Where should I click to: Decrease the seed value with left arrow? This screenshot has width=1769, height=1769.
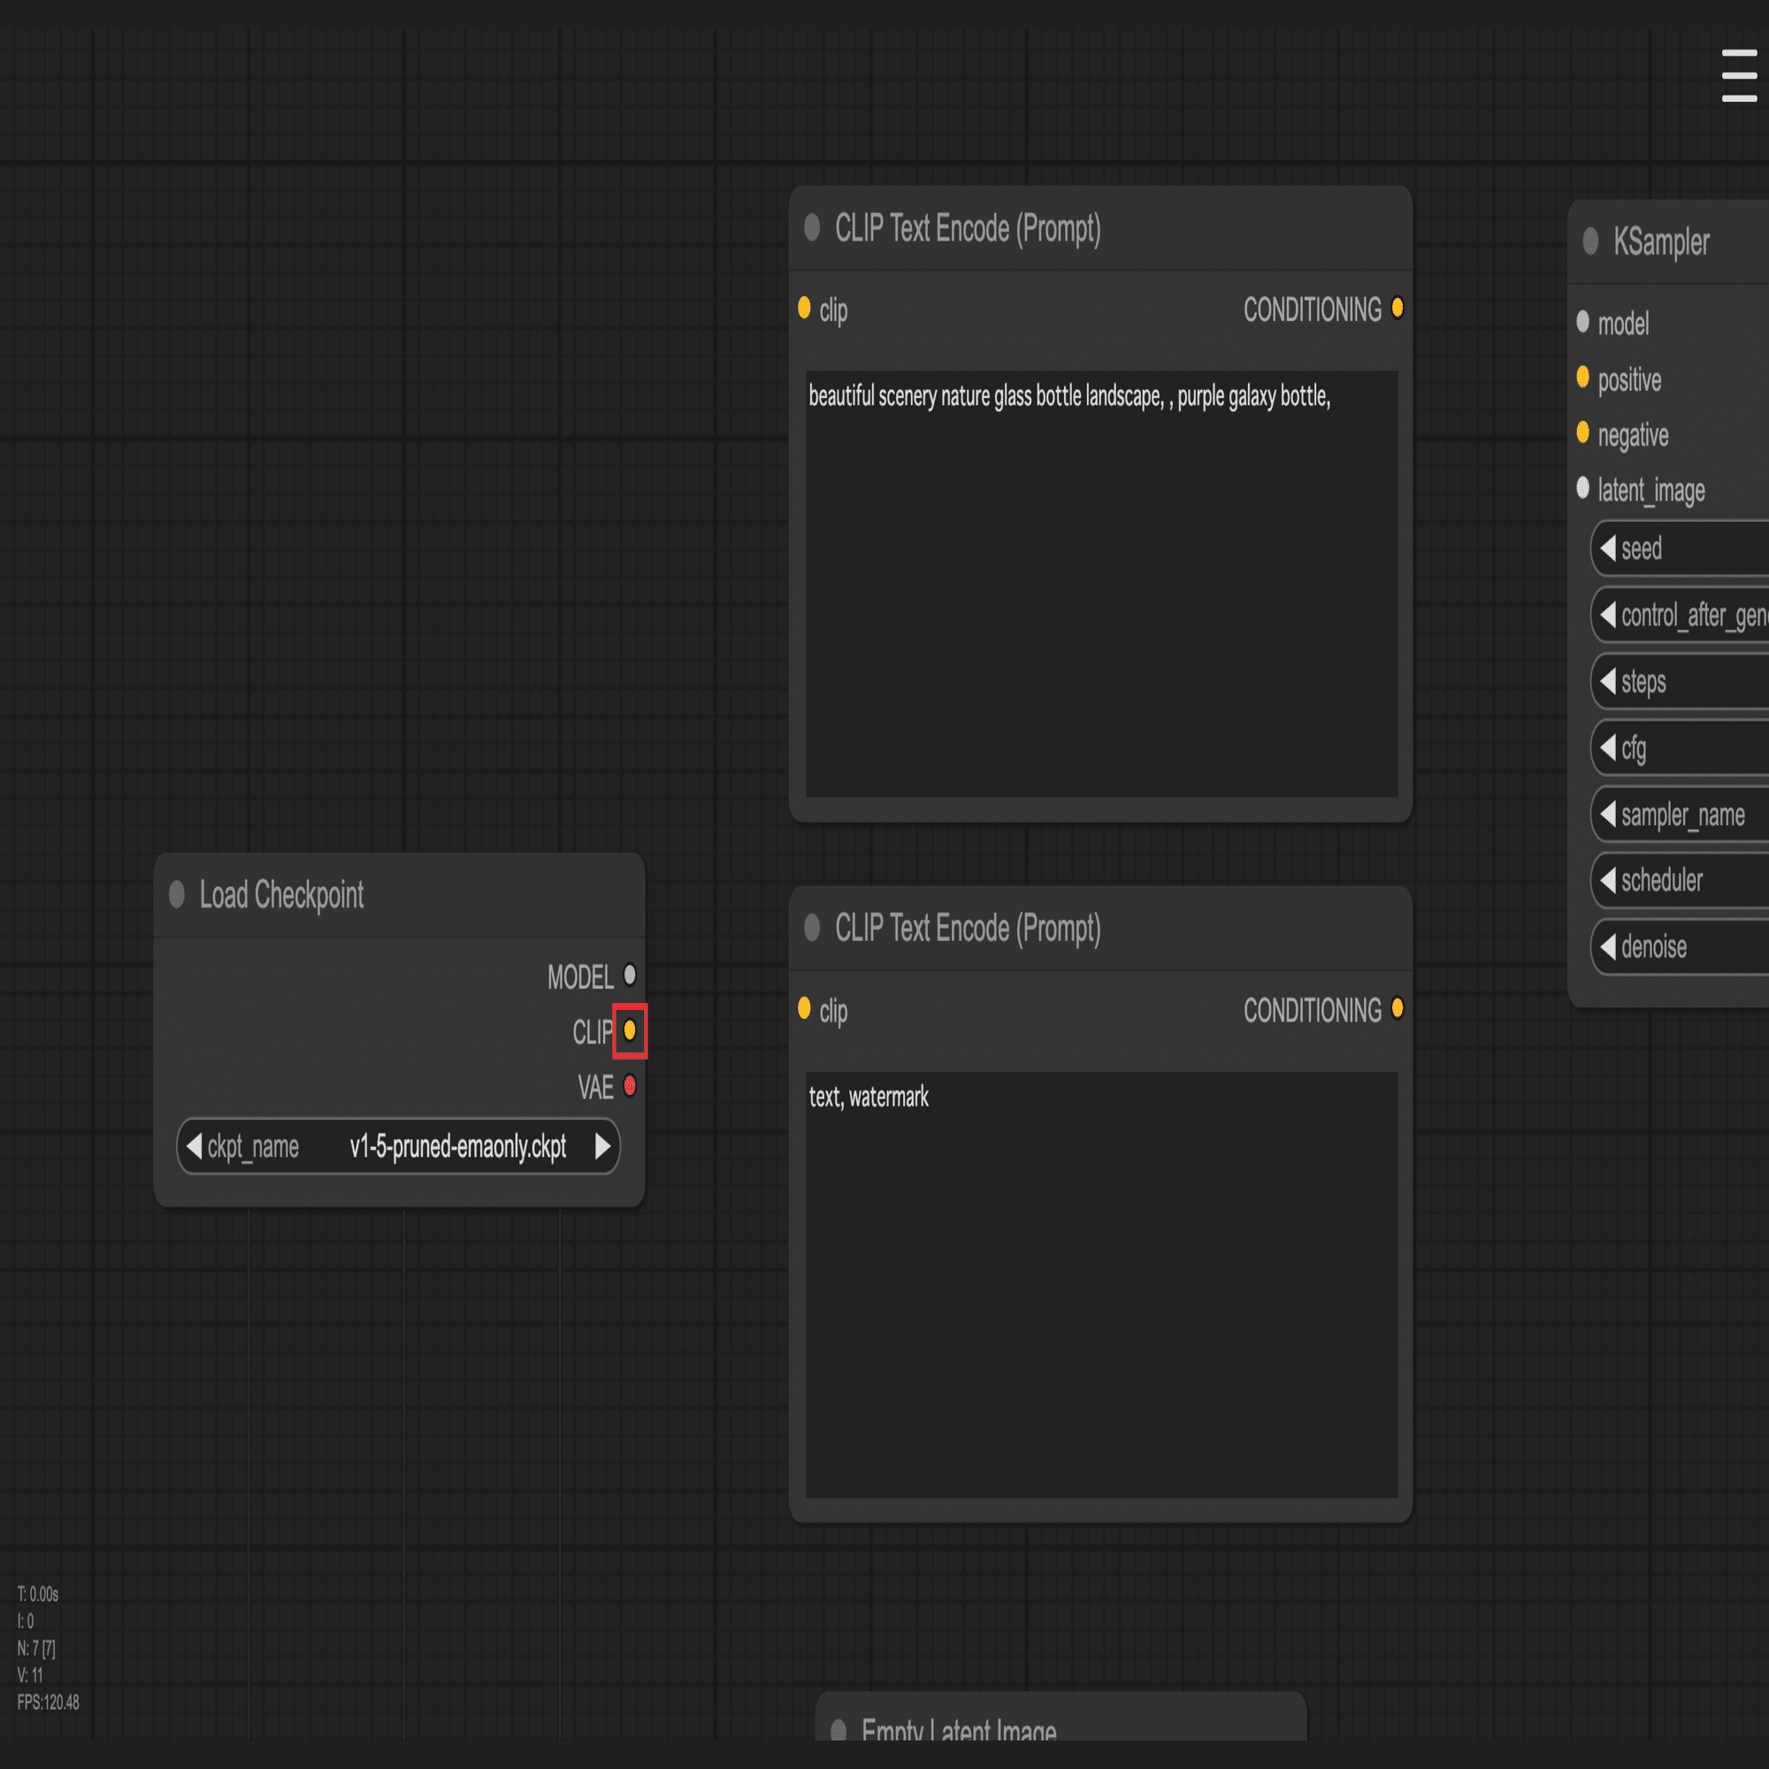[x=1608, y=548]
